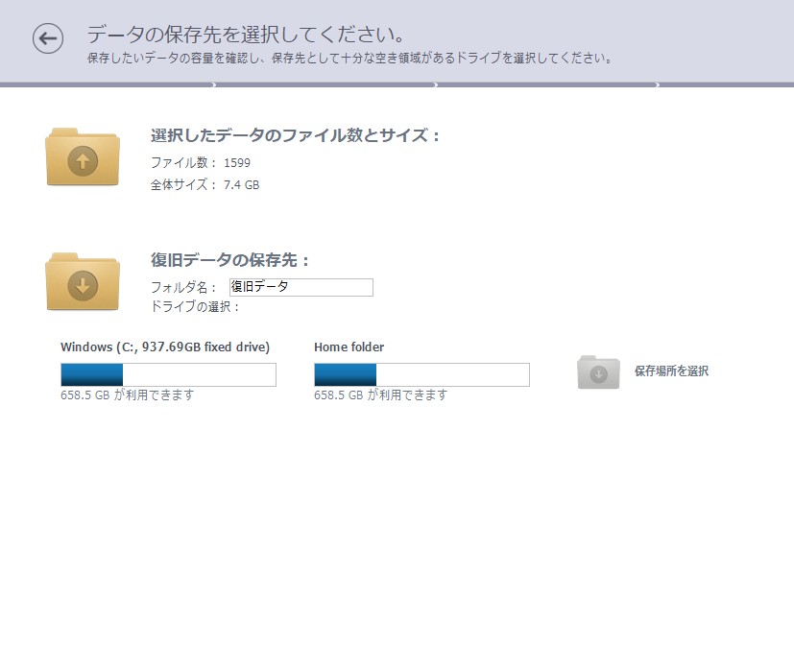Click inside the フォルダ名 text field

pyautogui.click(x=301, y=287)
